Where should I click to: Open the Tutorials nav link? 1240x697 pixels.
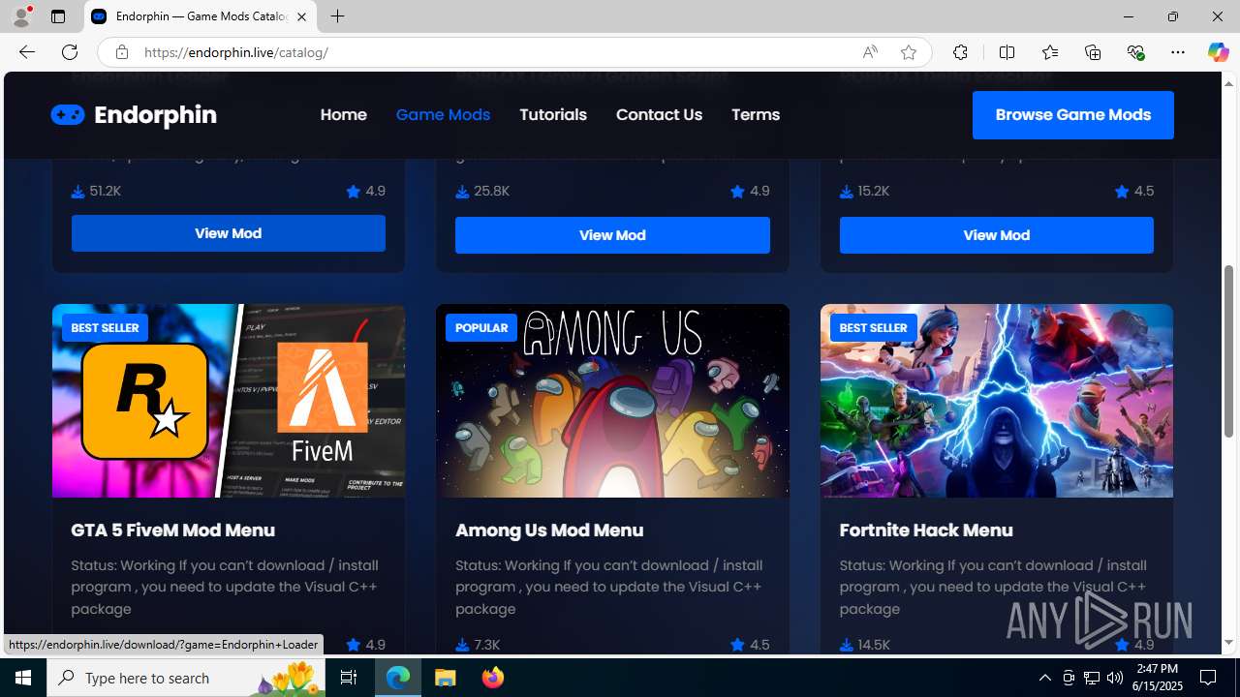pos(553,114)
